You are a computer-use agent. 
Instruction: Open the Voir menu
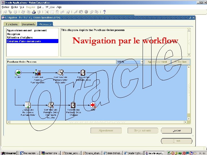[x=22, y=7]
